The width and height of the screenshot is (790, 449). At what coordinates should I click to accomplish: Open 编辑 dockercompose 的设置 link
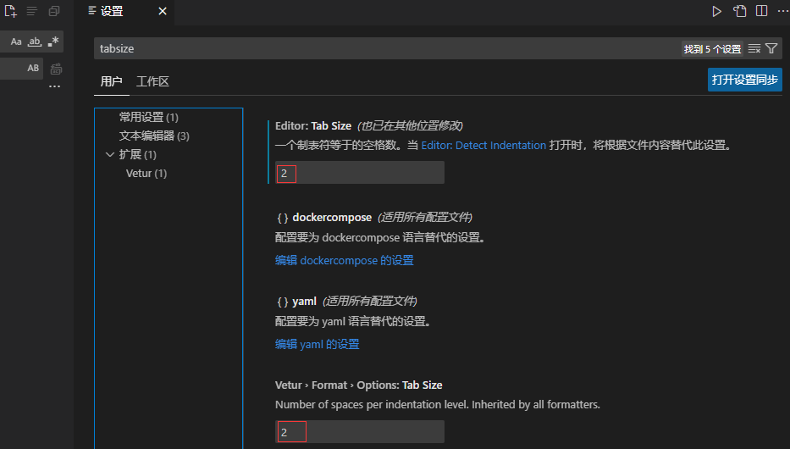click(344, 260)
